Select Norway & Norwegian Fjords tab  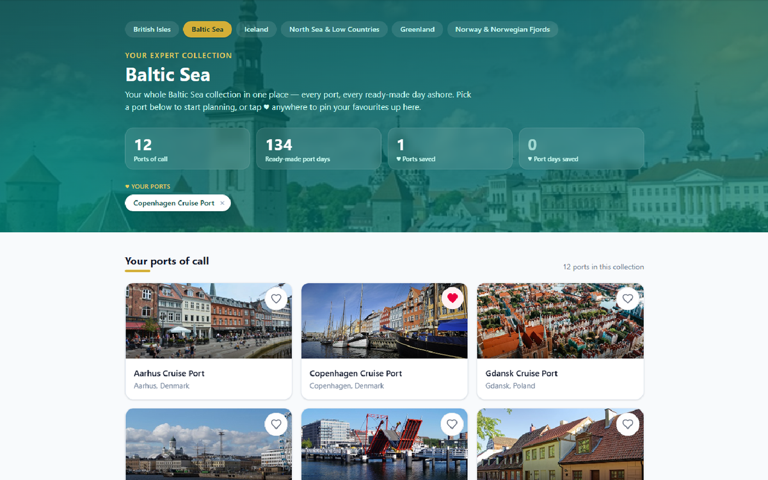click(x=502, y=29)
